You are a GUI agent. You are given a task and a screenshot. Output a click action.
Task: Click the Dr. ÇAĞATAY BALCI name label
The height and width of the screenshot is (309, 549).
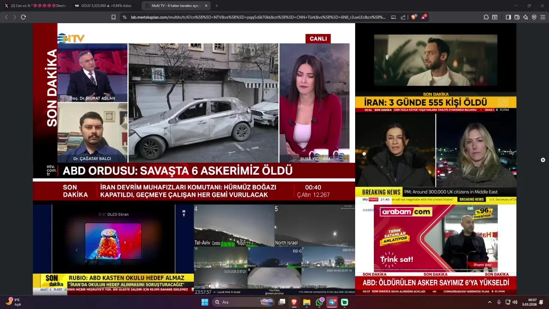pos(92,158)
